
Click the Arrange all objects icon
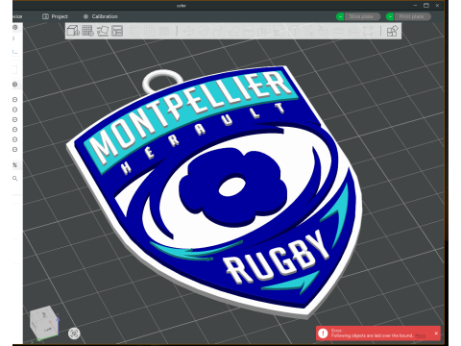(x=117, y=31)
